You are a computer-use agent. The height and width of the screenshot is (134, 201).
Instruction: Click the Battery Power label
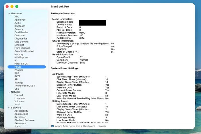coord(60,101)
